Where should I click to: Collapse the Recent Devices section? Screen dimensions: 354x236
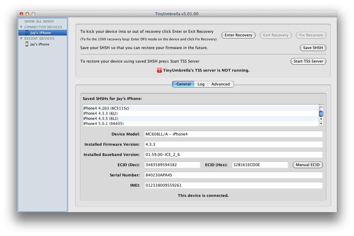[x=21, y=39]
